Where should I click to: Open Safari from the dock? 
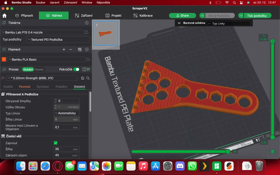45,166
